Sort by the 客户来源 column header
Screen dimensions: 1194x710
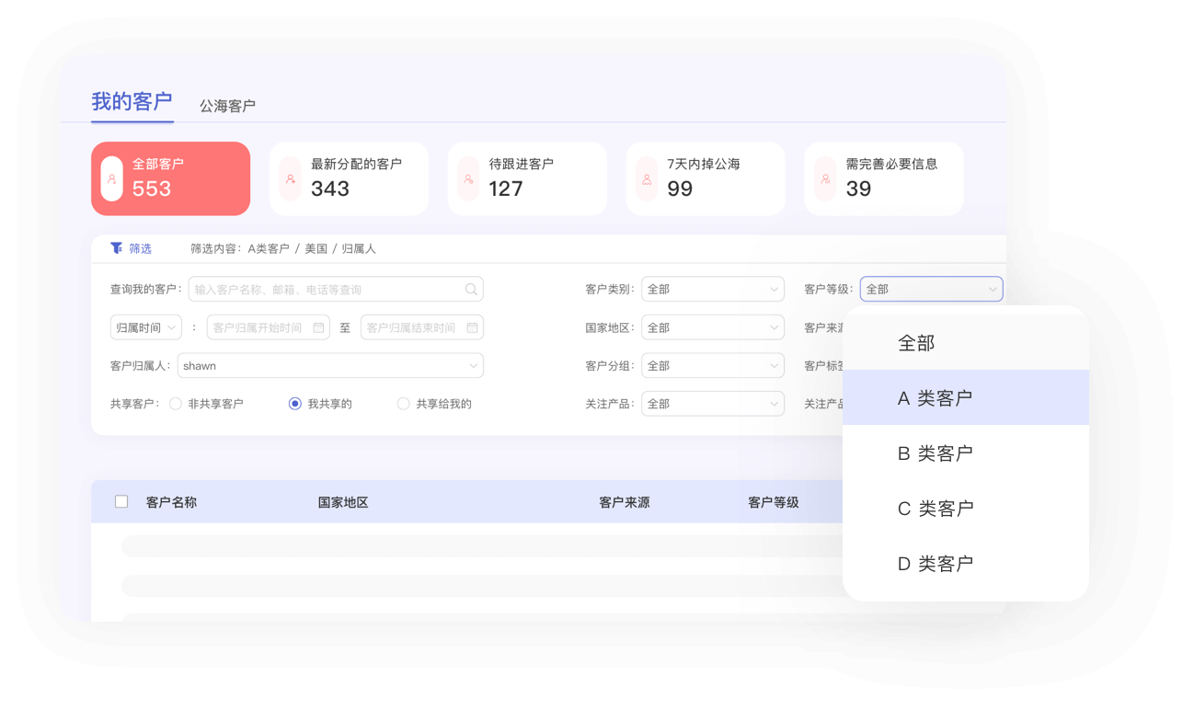coord(624,503)
